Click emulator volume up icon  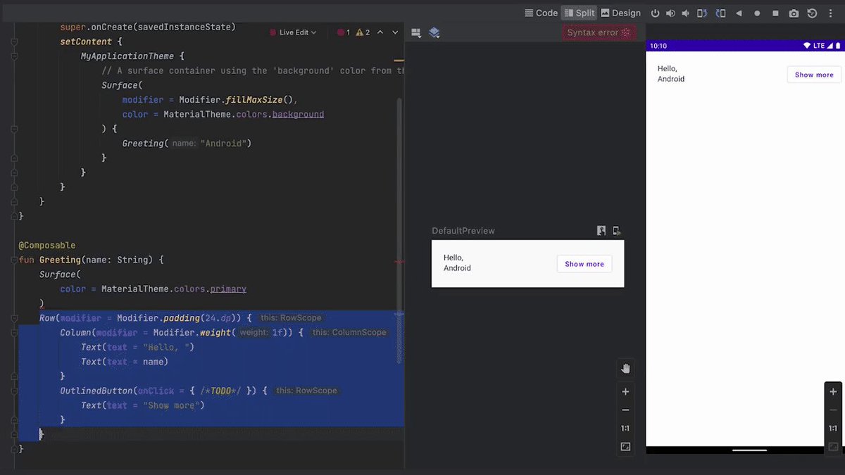click(670, 13)
